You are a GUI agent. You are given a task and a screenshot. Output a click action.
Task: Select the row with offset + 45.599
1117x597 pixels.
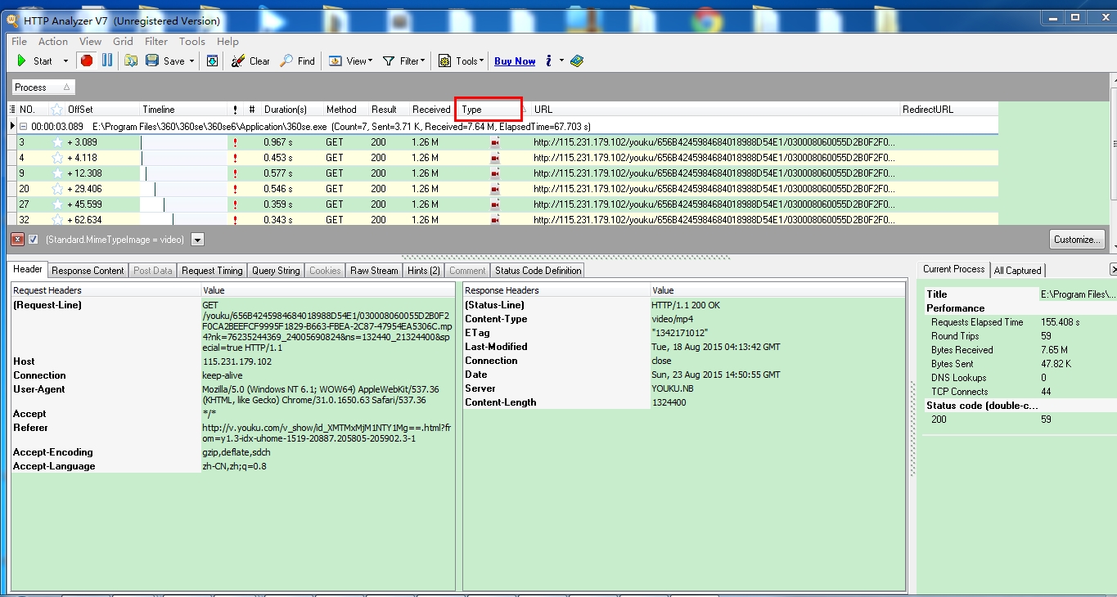(503, 204)
